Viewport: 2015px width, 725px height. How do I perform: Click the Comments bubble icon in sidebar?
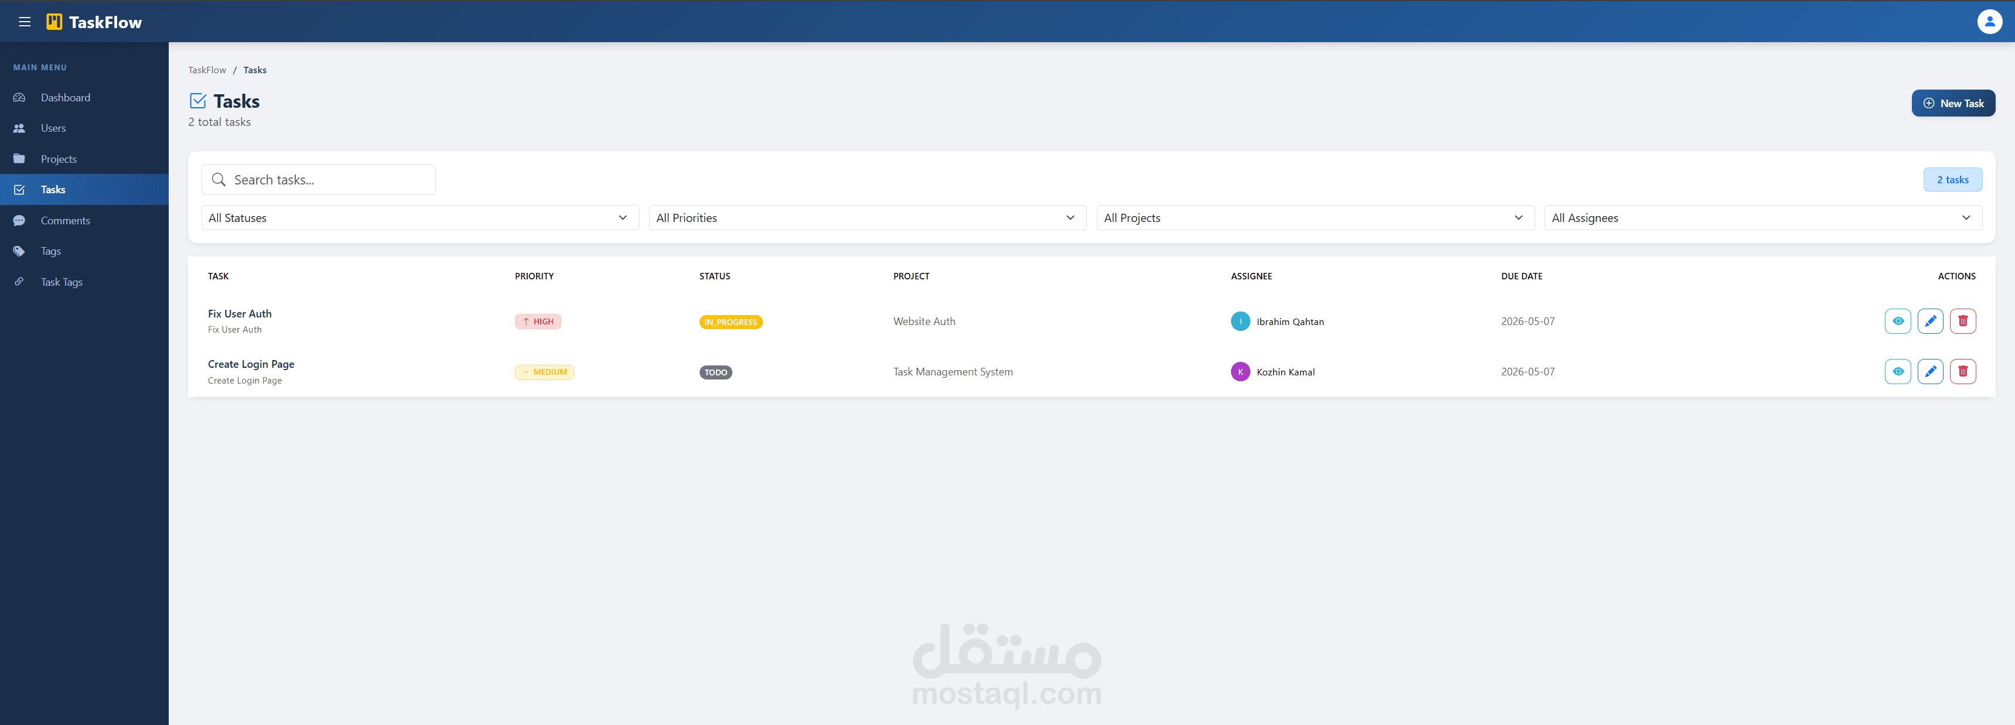click(19, 221)
